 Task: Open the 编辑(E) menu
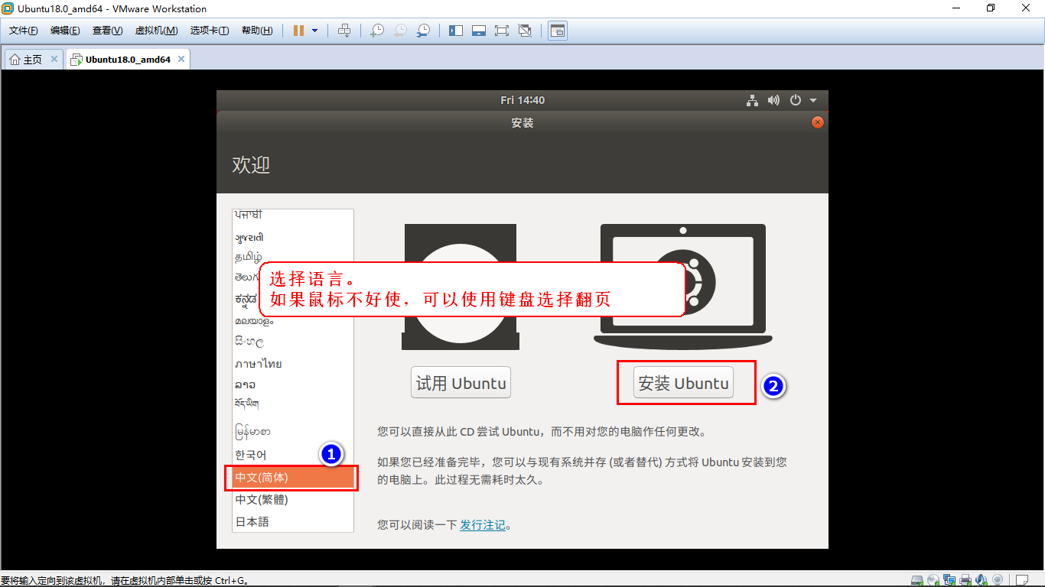click(65, 31)
